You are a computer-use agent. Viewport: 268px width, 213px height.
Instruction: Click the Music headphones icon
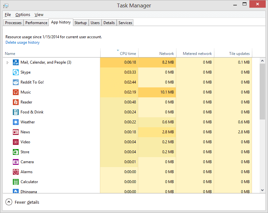16,92
